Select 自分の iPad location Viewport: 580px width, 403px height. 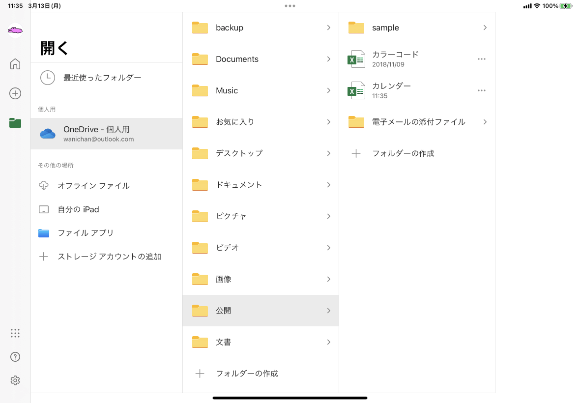78,209
